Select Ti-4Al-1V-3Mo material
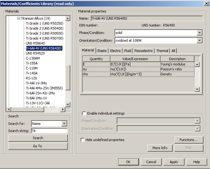Viewport: 210px width, 170px height. [36, 83]
